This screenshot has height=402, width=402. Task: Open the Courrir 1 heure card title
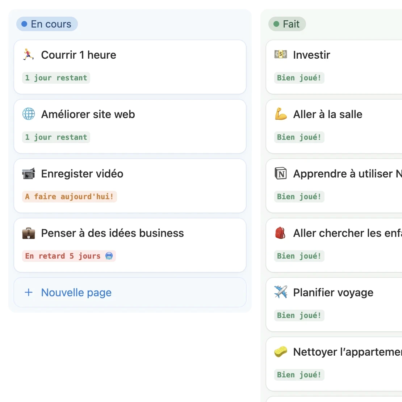pyautogui.click(x=79, y=55)
